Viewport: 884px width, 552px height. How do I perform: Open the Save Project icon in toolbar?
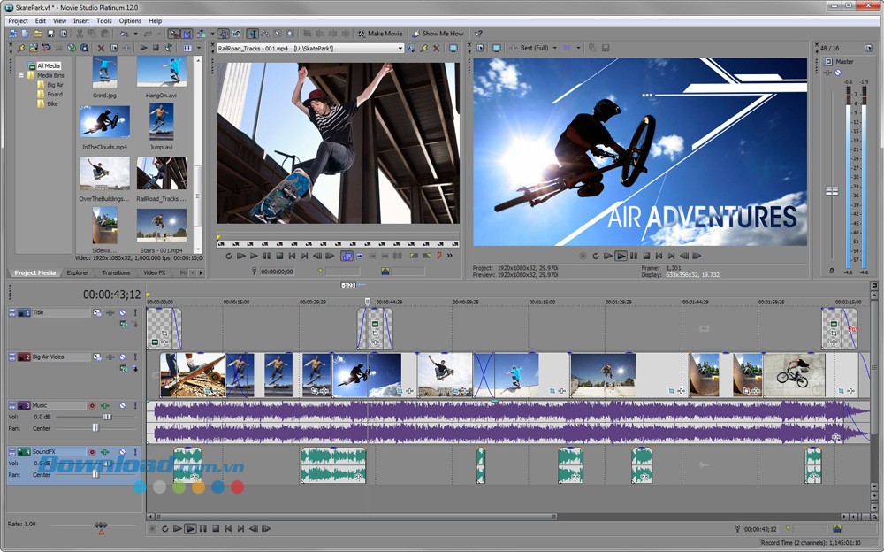[51, 33]
